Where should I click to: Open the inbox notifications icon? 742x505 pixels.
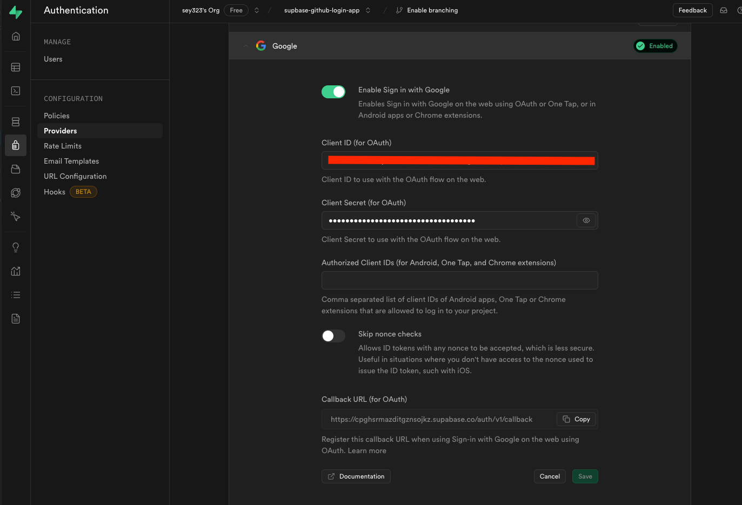point(724,10)
